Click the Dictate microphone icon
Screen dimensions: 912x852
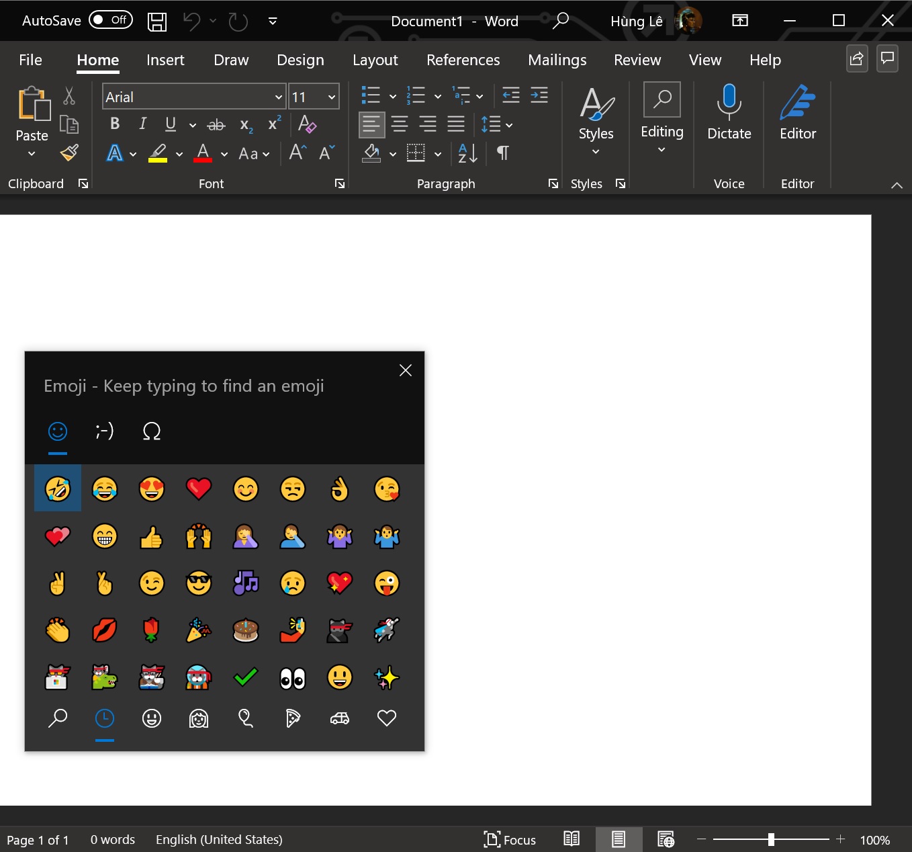pos(729,101)
